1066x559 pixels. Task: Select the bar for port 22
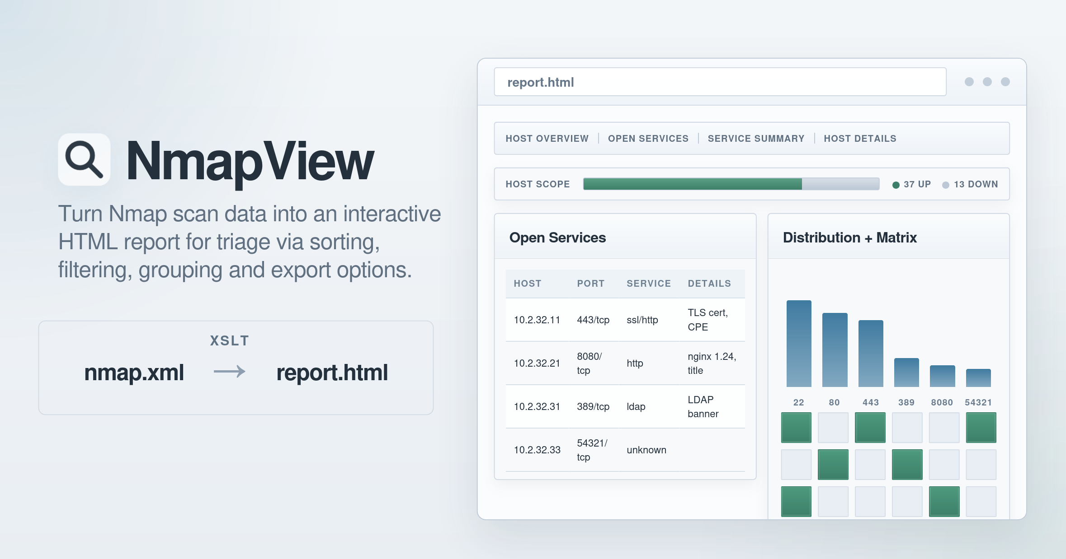[798, 343]
